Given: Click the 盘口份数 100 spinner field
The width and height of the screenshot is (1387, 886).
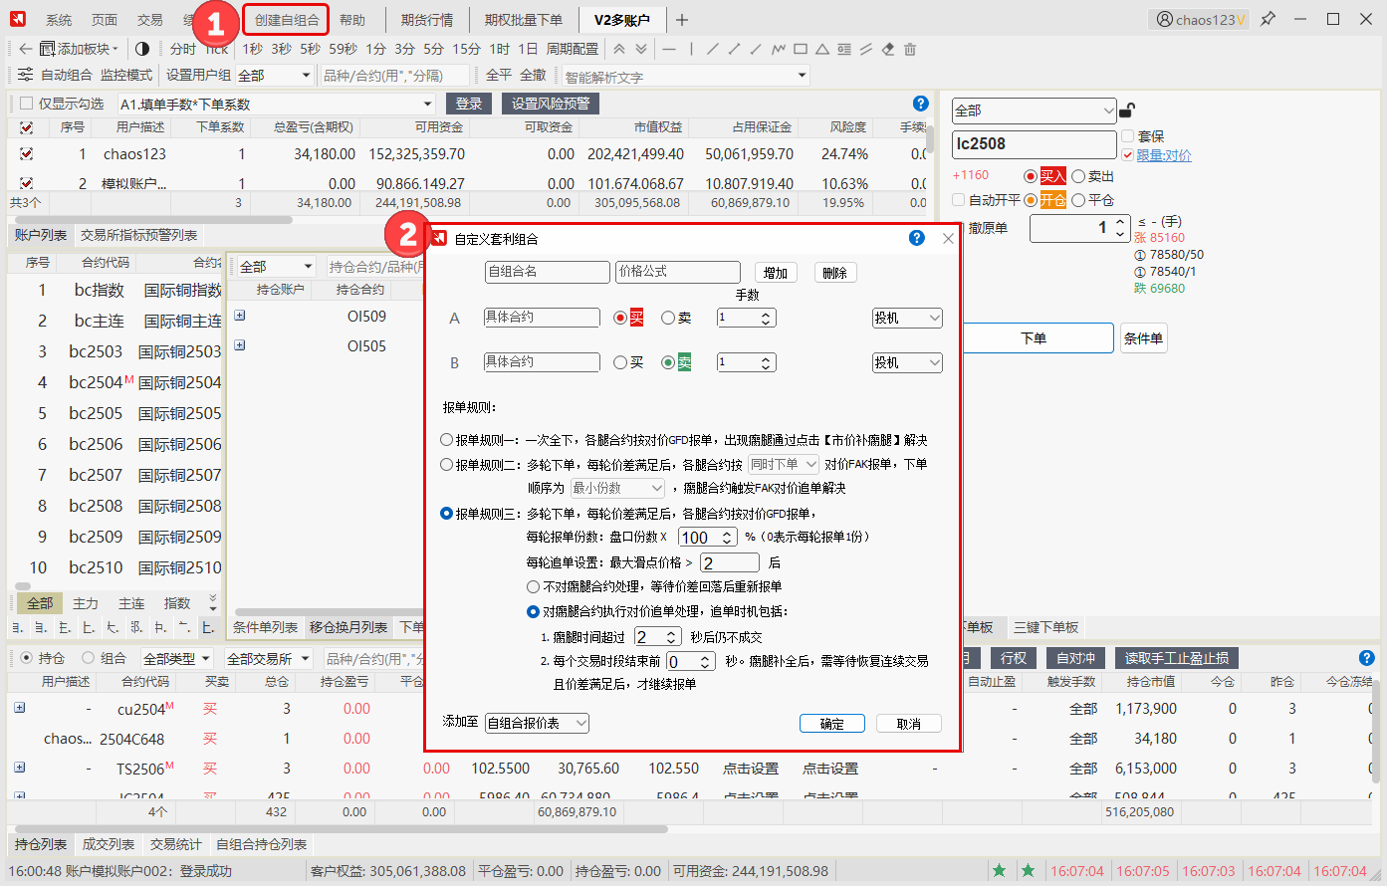Looking at the screenshot, I should [708, 537].
